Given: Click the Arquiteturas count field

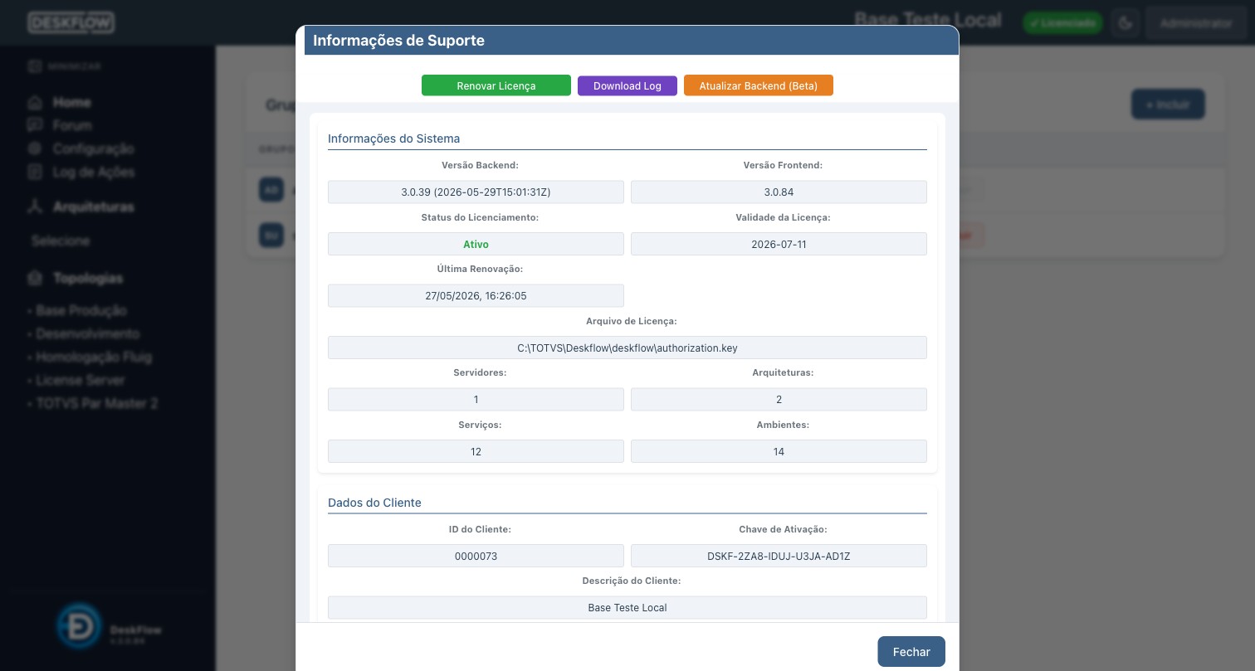Looking at the screenshot, I should 779,400.
